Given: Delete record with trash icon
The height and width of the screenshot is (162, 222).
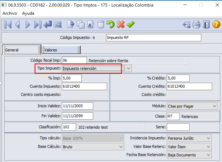Looking at the screenshot, I should coord(101,24).
